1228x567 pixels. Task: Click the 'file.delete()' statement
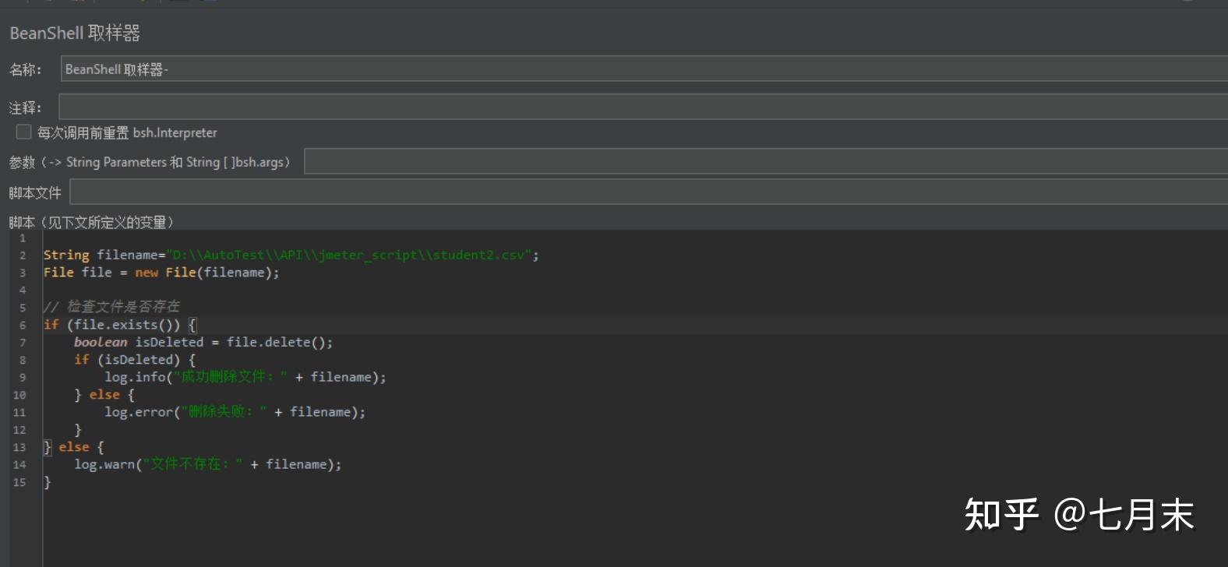tap(279, 343)
